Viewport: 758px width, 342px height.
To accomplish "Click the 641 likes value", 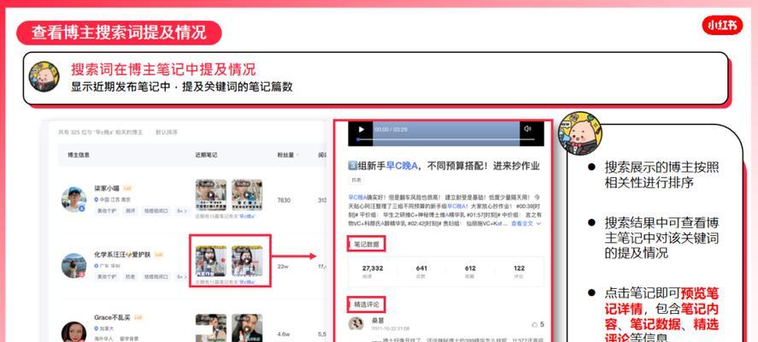I will pos(421,268).
